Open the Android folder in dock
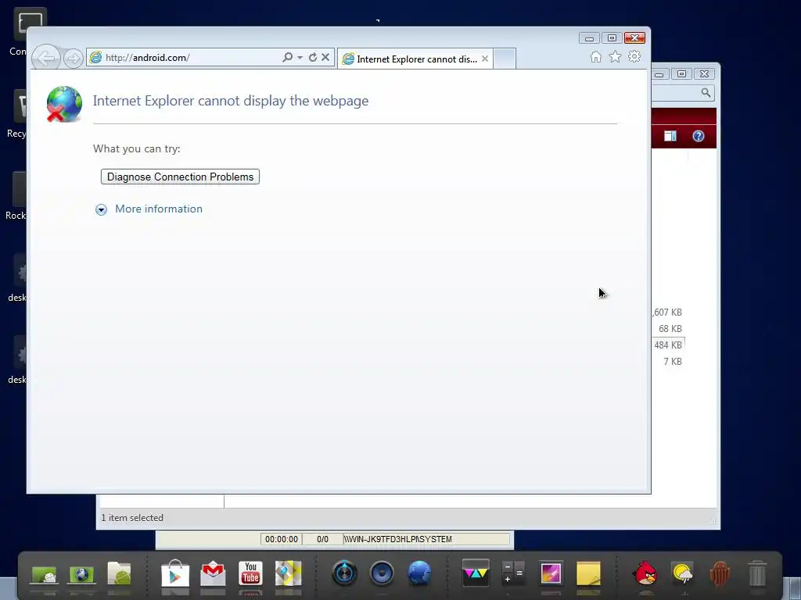Screen dimensions: 801x600 click(x=119, y=573)
